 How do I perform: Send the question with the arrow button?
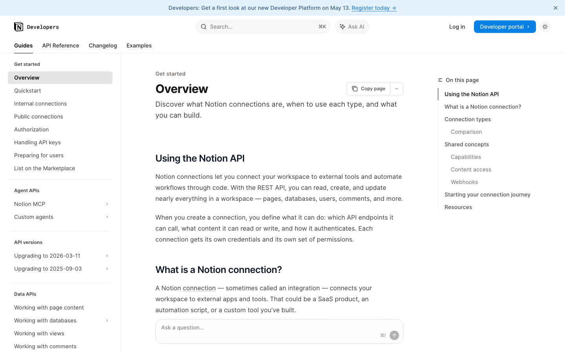[x=394, y=335]
